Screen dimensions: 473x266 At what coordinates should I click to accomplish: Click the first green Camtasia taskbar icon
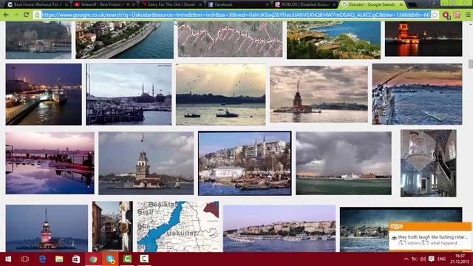click(x=127, y=259)
